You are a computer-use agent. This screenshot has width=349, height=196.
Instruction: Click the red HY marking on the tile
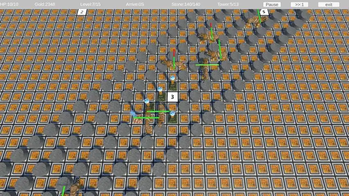[x=137, y=121]
